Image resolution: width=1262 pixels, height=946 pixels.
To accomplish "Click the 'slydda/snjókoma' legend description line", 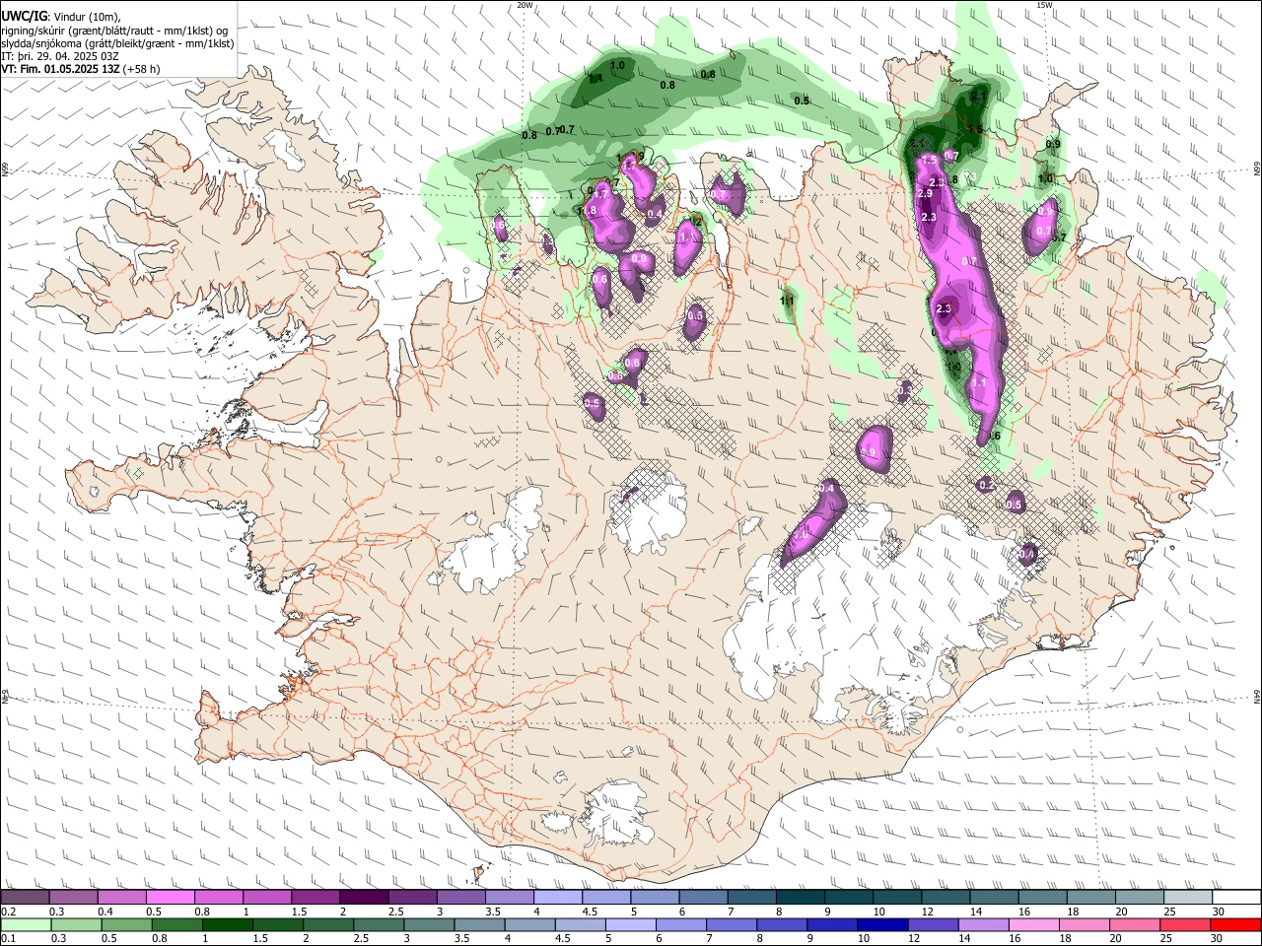I will pyautogui.click(x=117, y=43).
